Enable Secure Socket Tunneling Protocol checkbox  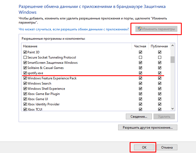pos(25,57)
